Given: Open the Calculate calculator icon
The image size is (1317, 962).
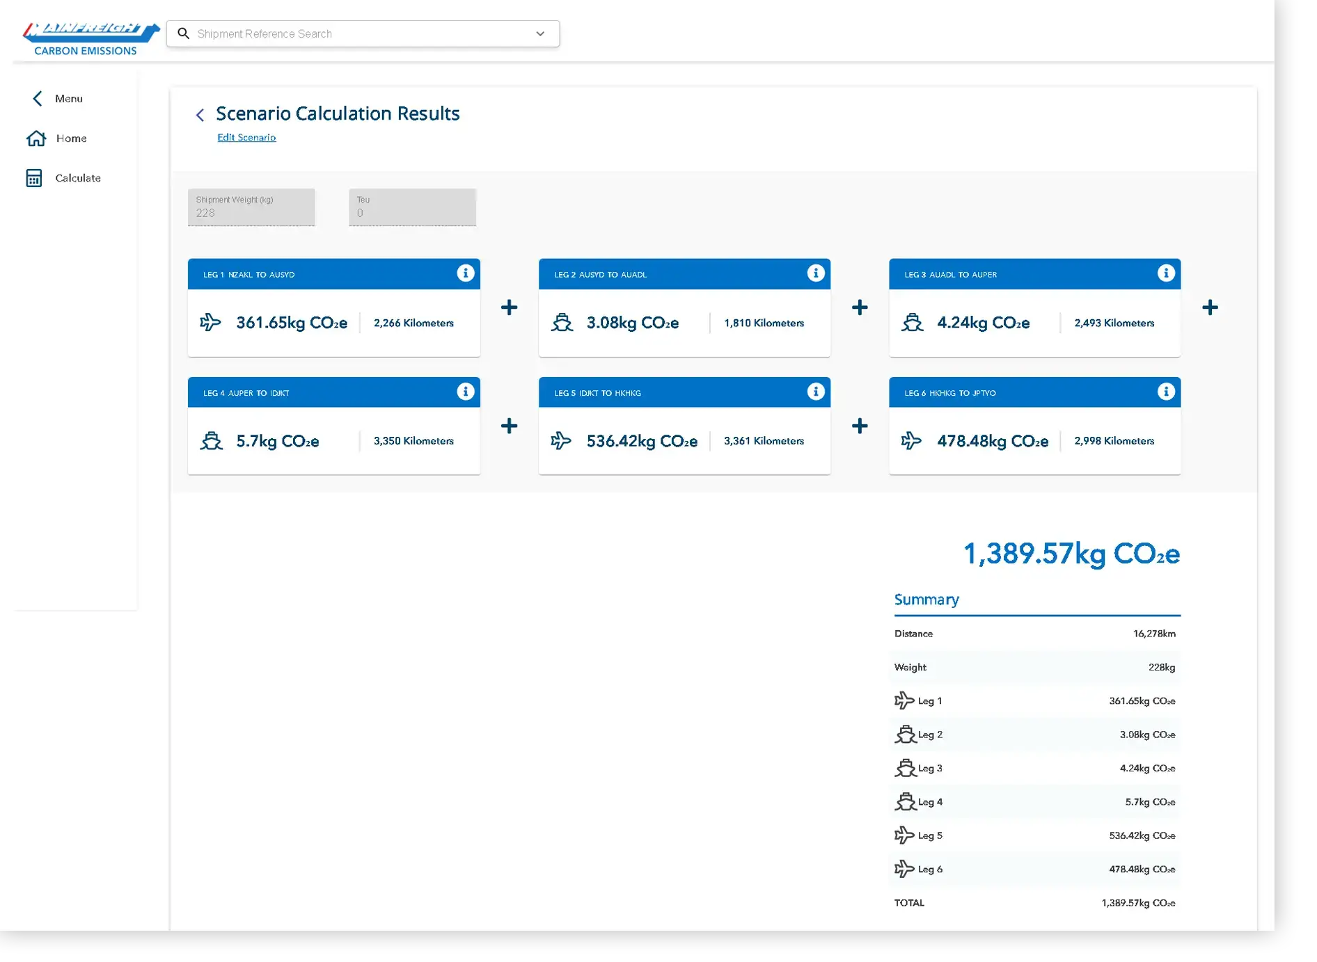Looking at the screenshot, I should coord(34,178).
